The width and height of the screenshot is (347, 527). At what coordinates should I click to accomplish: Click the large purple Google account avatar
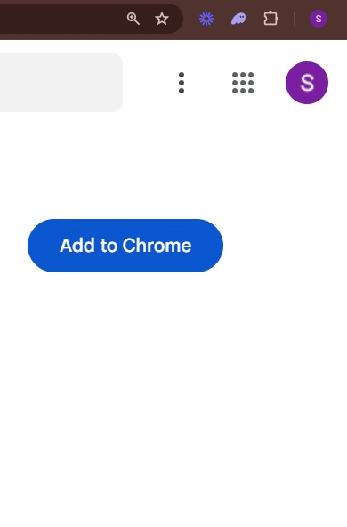pos(307,83)
